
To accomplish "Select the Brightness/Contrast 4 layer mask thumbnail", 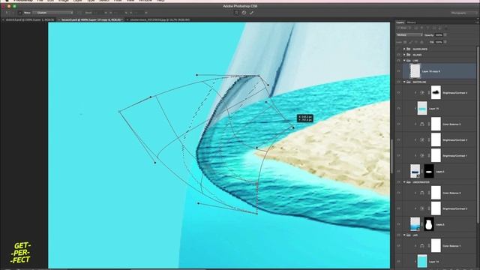I will (x=436, y=92).
